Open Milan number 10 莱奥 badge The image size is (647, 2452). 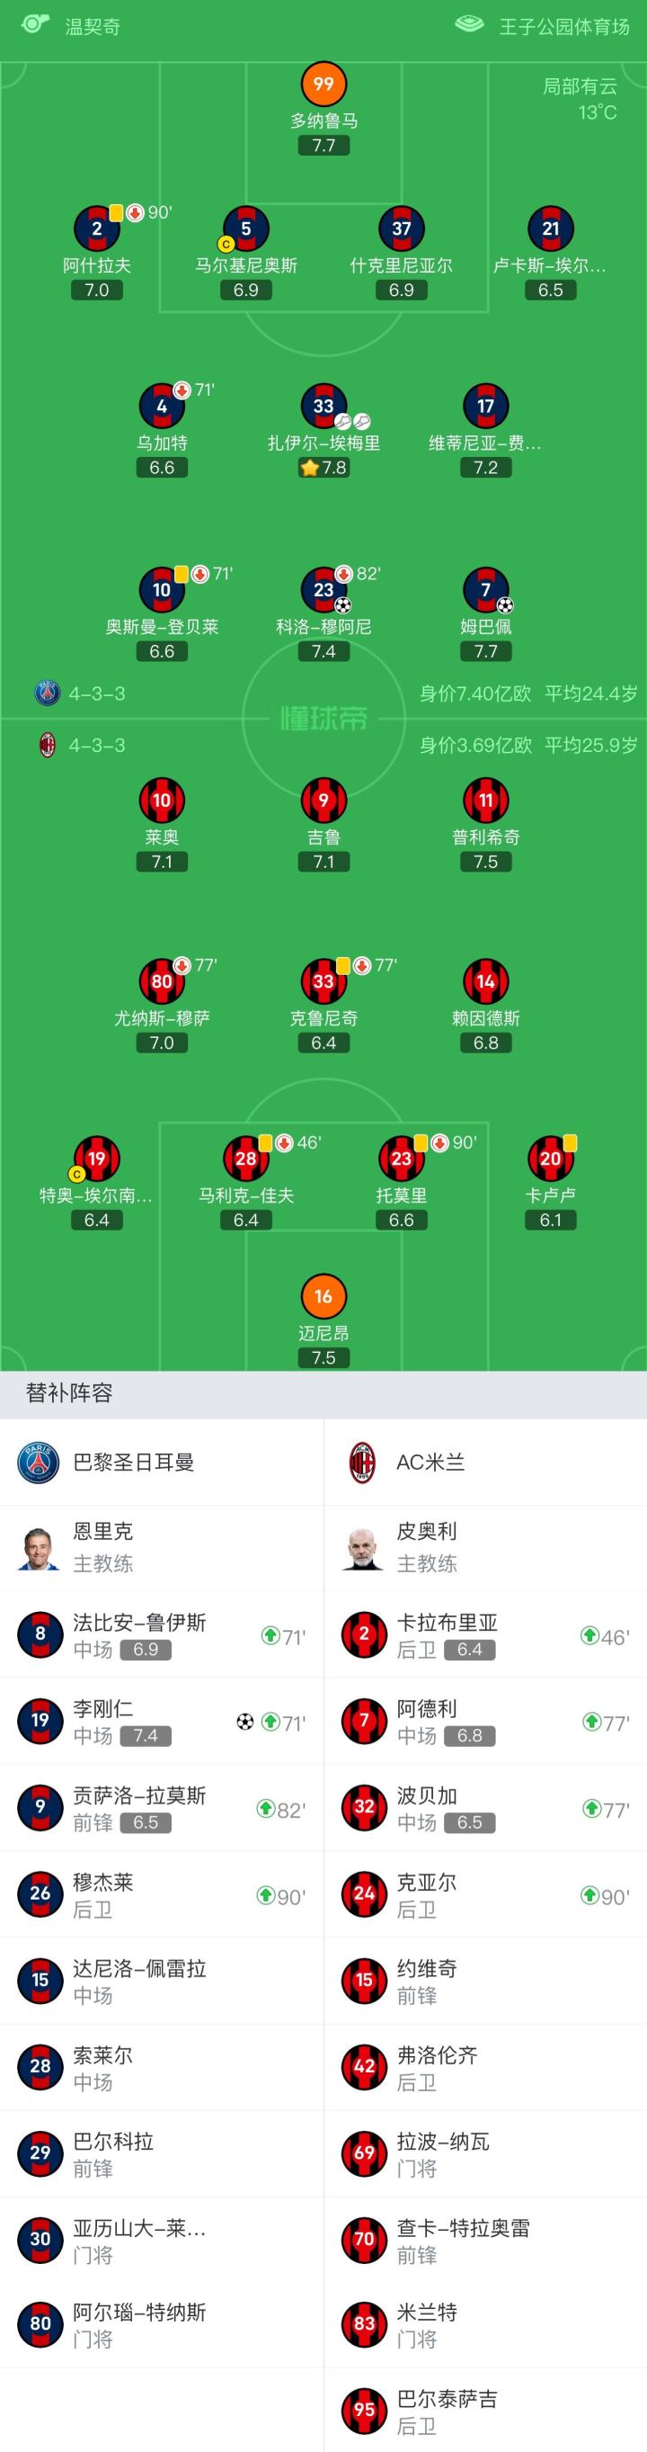pos(162,801)
